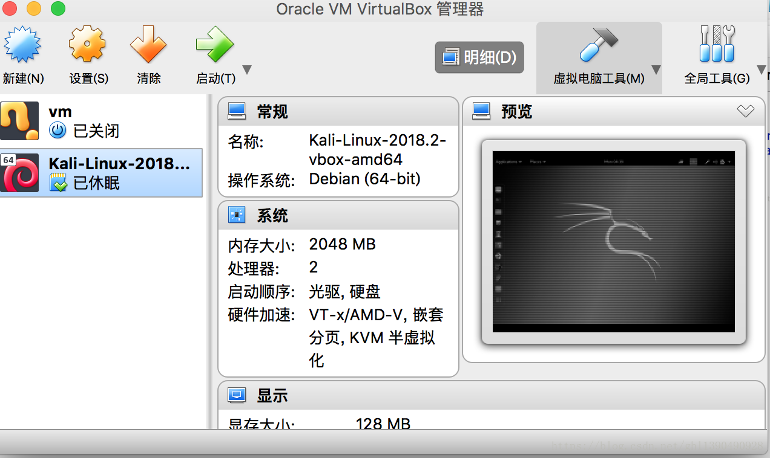
Task: Click the 内存大小 label
Action: [262, 245]
